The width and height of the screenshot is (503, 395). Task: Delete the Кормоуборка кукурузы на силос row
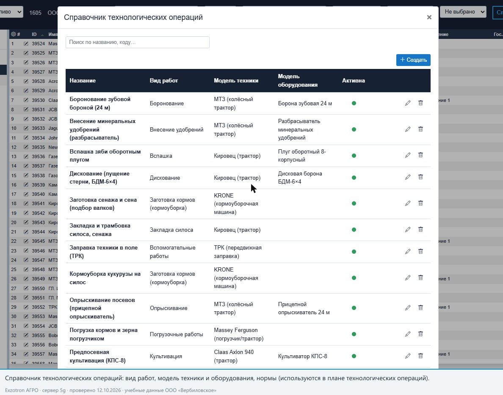pyautogui.click(x=420, y=277)
